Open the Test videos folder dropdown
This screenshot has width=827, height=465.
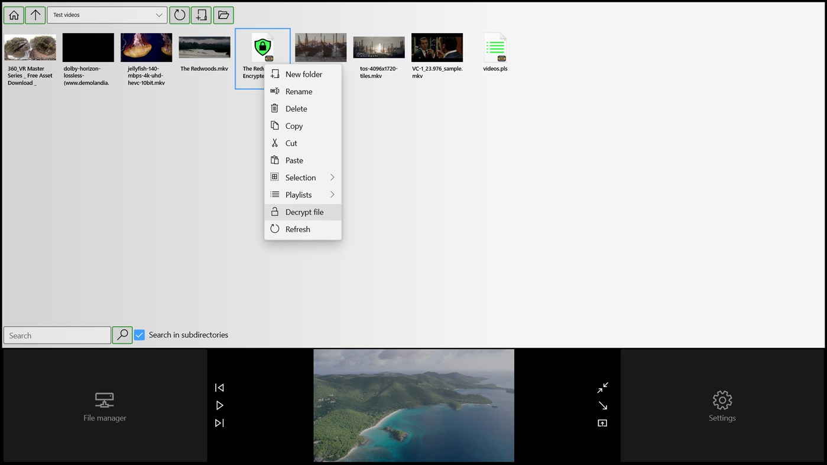point(106,15)
